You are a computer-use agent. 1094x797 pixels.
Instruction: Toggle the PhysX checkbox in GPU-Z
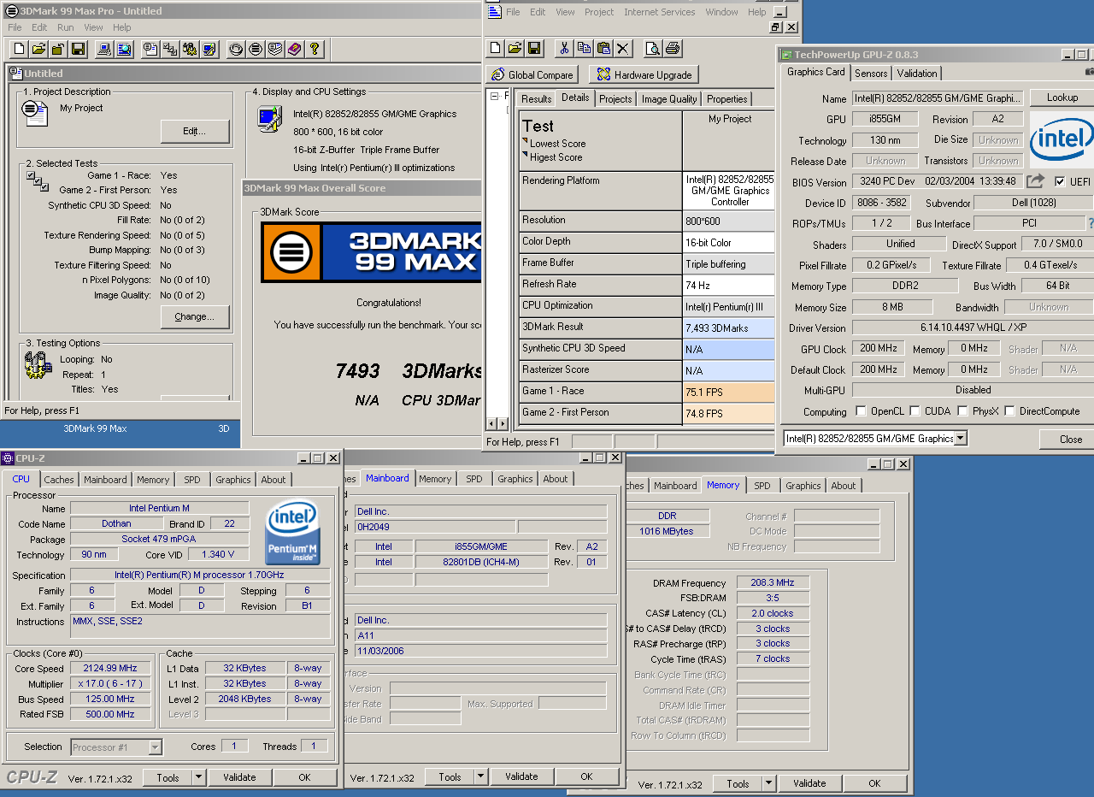pos(962,411)
